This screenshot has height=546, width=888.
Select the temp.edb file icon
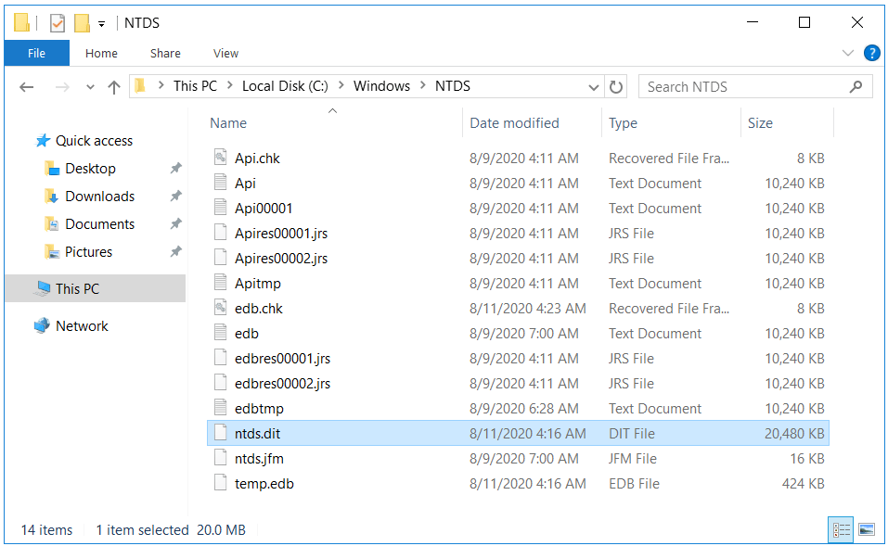point(221,483)
